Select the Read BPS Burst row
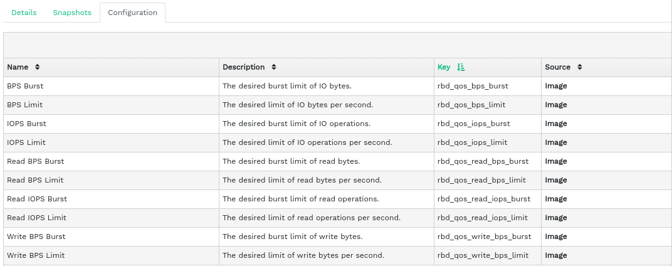672x266 pixels. [35, 161]
